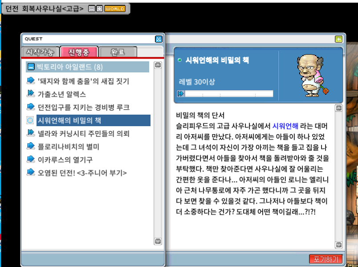Click the blue 시워언해 link in description

click(x=285, y=126)
